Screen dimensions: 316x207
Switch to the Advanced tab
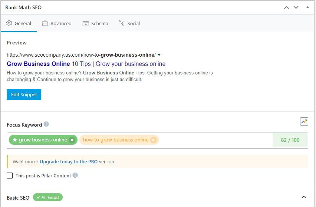(57, 23)
